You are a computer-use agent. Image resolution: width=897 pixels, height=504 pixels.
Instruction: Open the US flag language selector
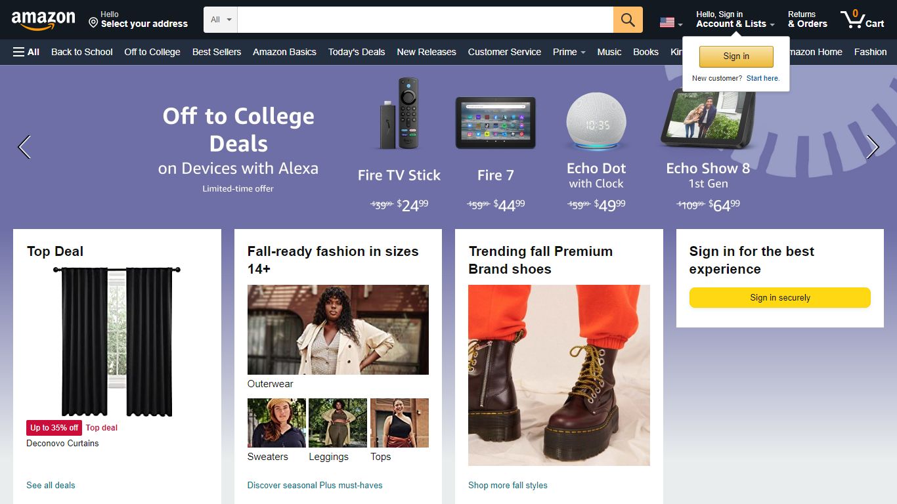pos(670,23)
